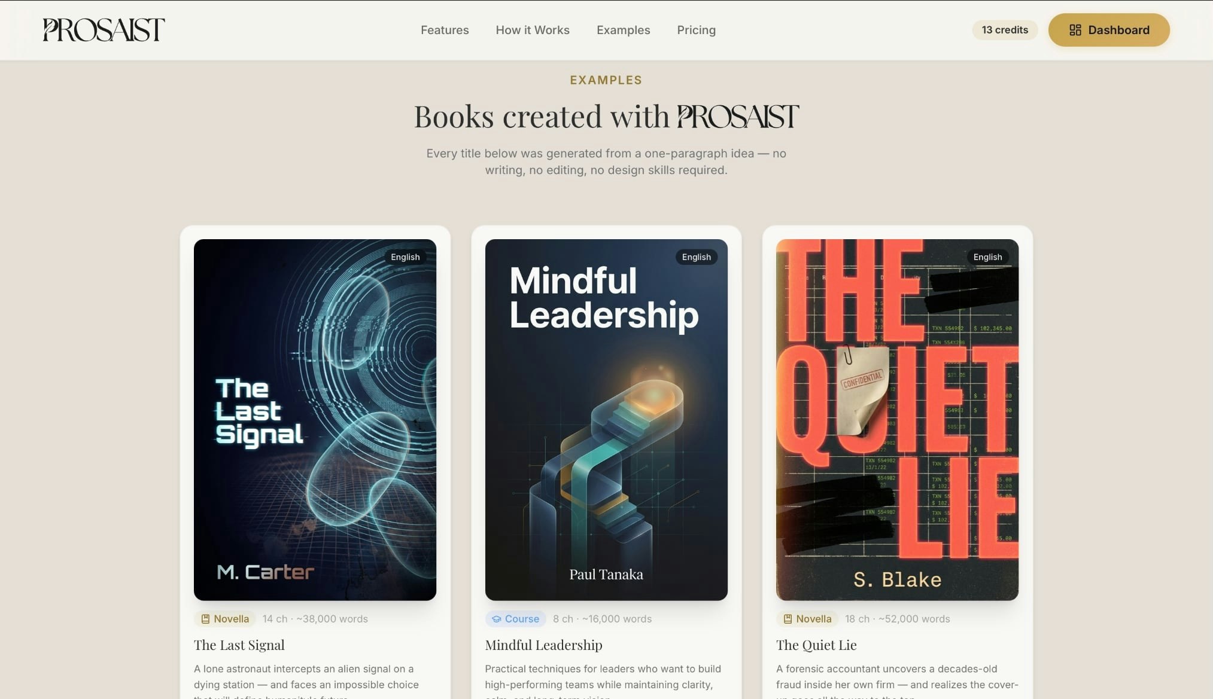Open the Mindful Leadership cover image
The image size is (1213, 699).
coord(606,420)
